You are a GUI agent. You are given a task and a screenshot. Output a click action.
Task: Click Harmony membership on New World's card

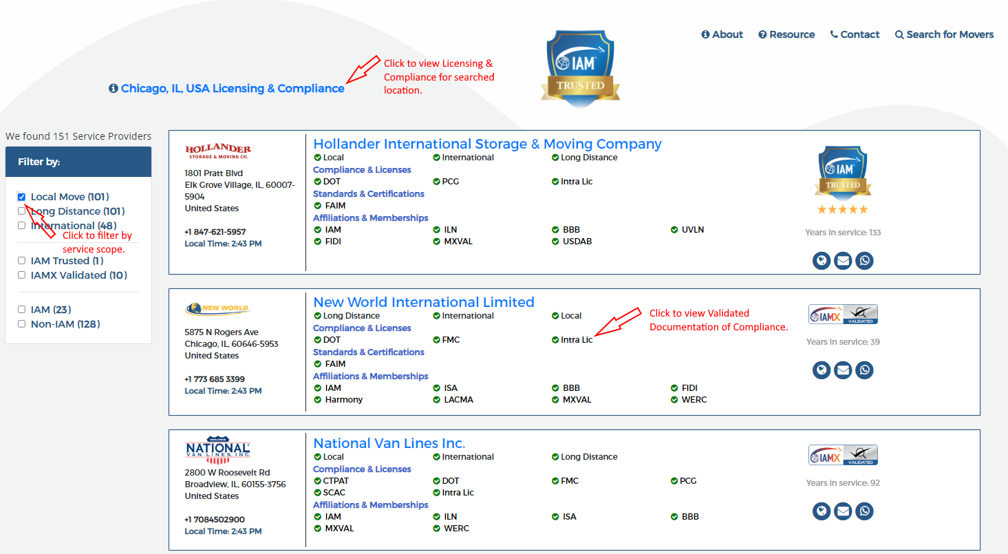343,400
